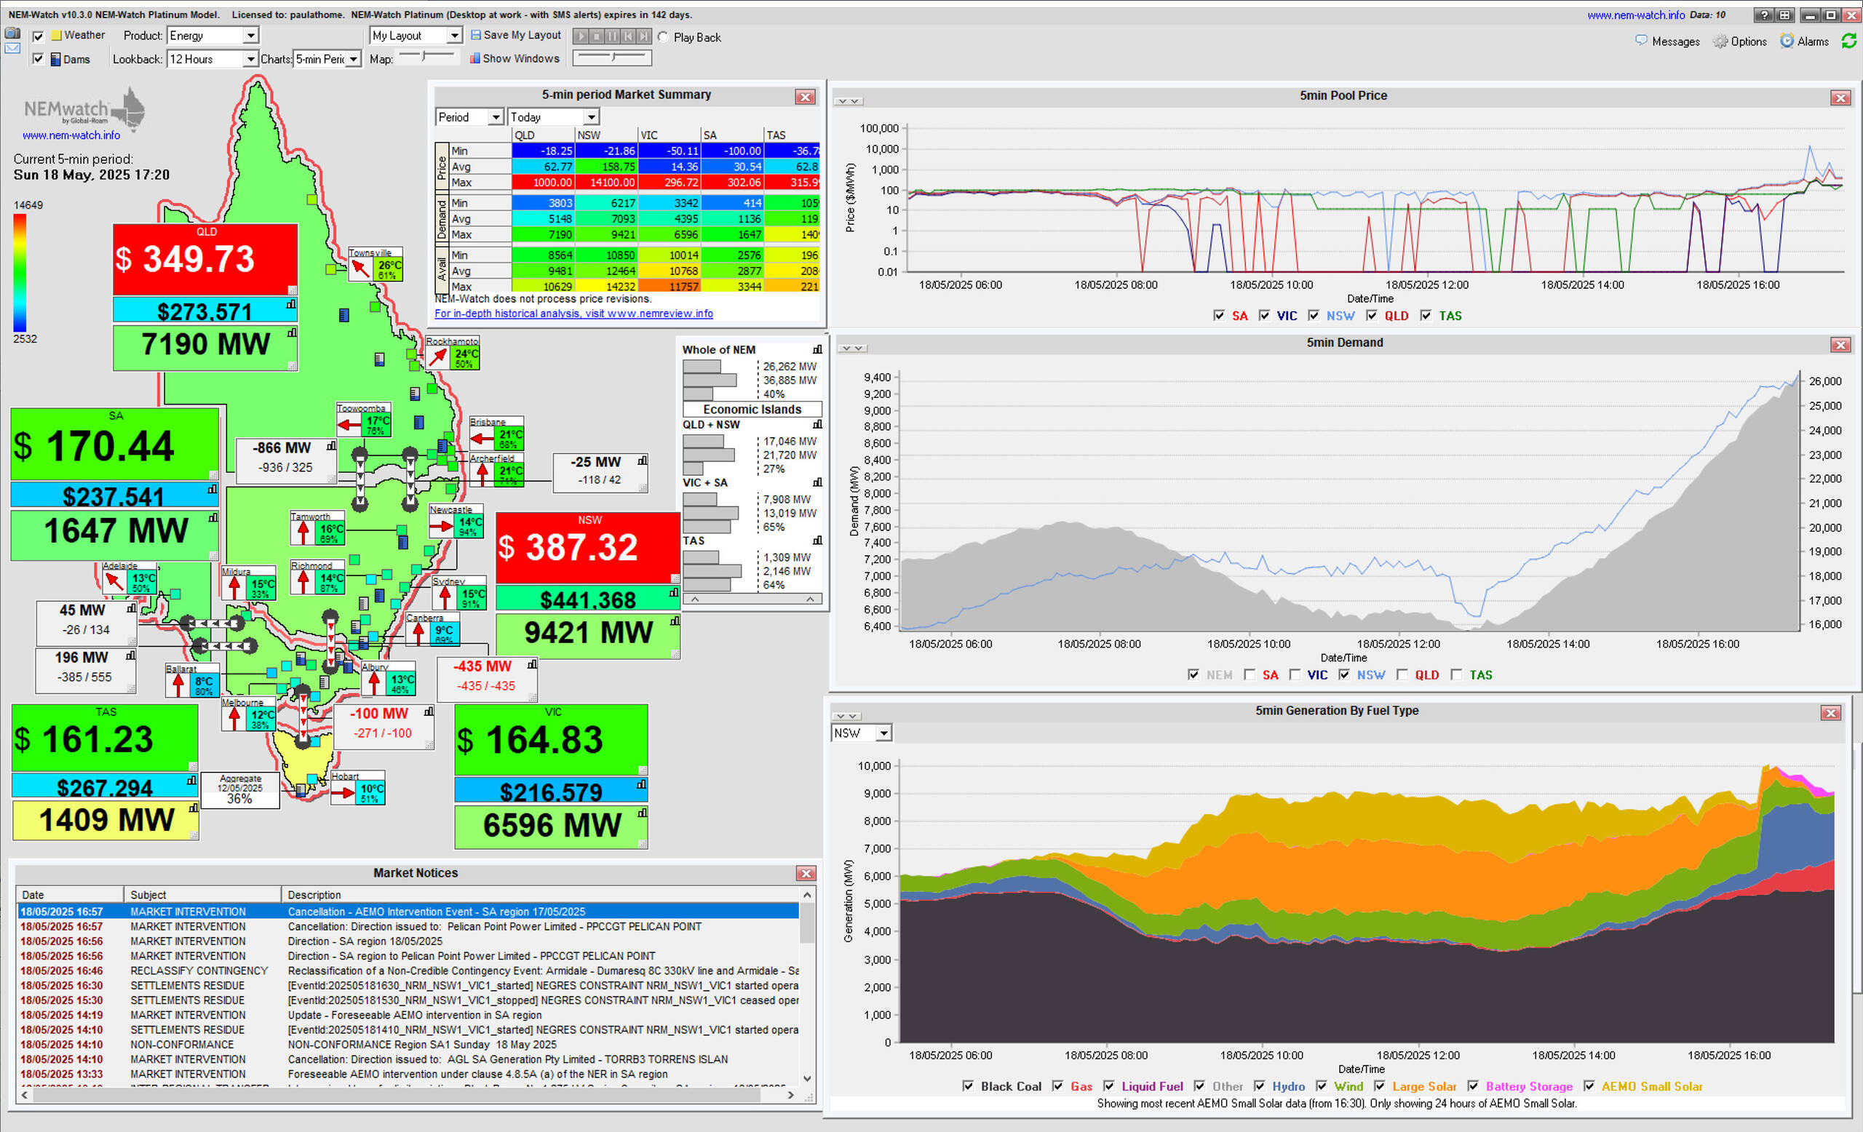Click chart icon on VIC $216.579 tile
This screenshot has width=1863, height=1132.
[641, 784]
